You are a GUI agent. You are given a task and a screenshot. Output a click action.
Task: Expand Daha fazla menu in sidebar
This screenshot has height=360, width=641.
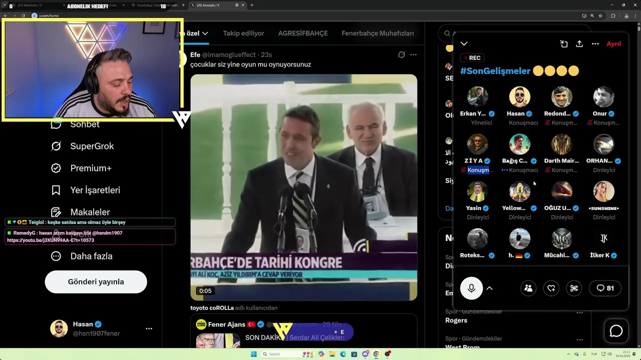pos(82,256)
